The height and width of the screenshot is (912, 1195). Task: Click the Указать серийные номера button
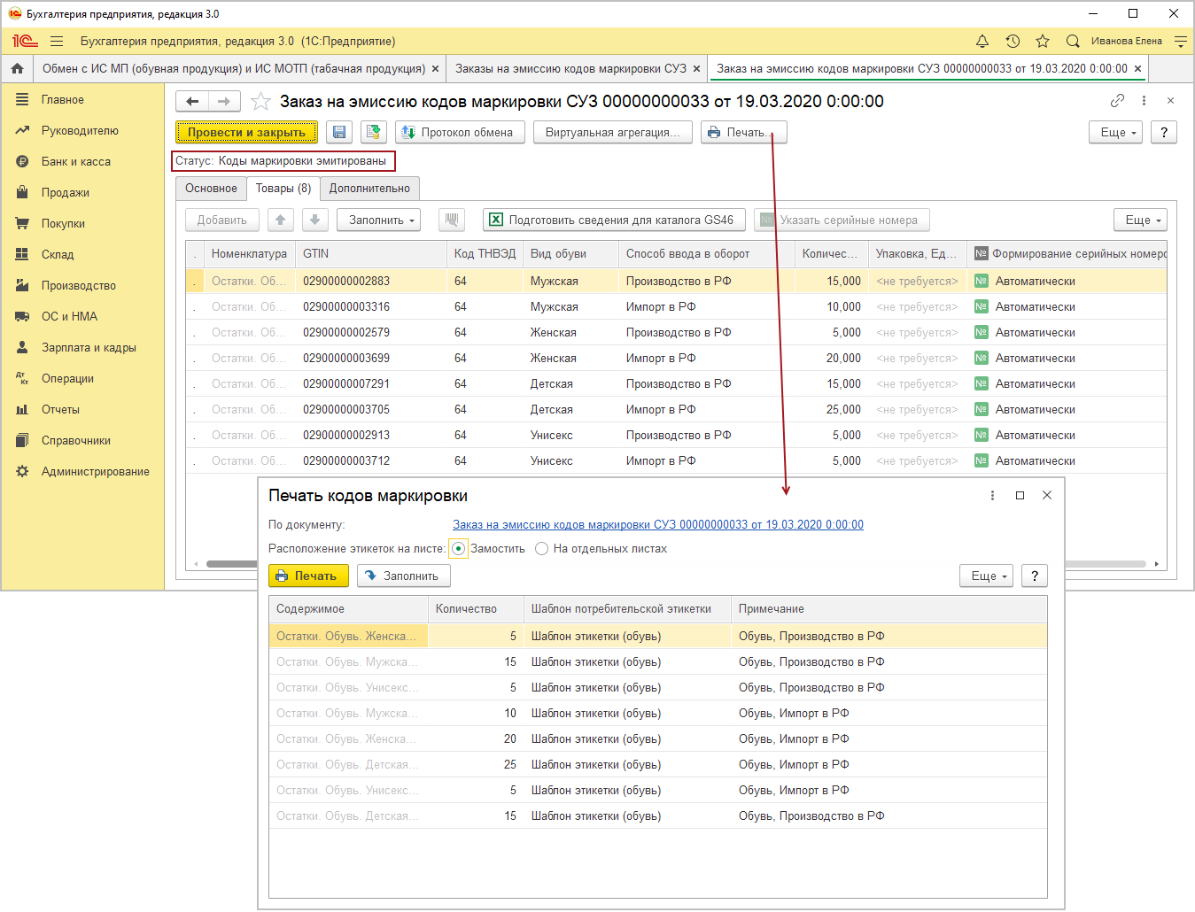842,220
